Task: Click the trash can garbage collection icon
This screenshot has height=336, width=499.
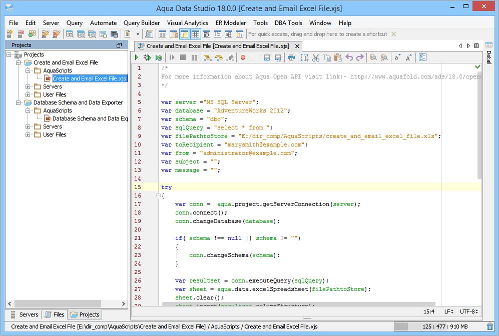Action: click(490, 326)
